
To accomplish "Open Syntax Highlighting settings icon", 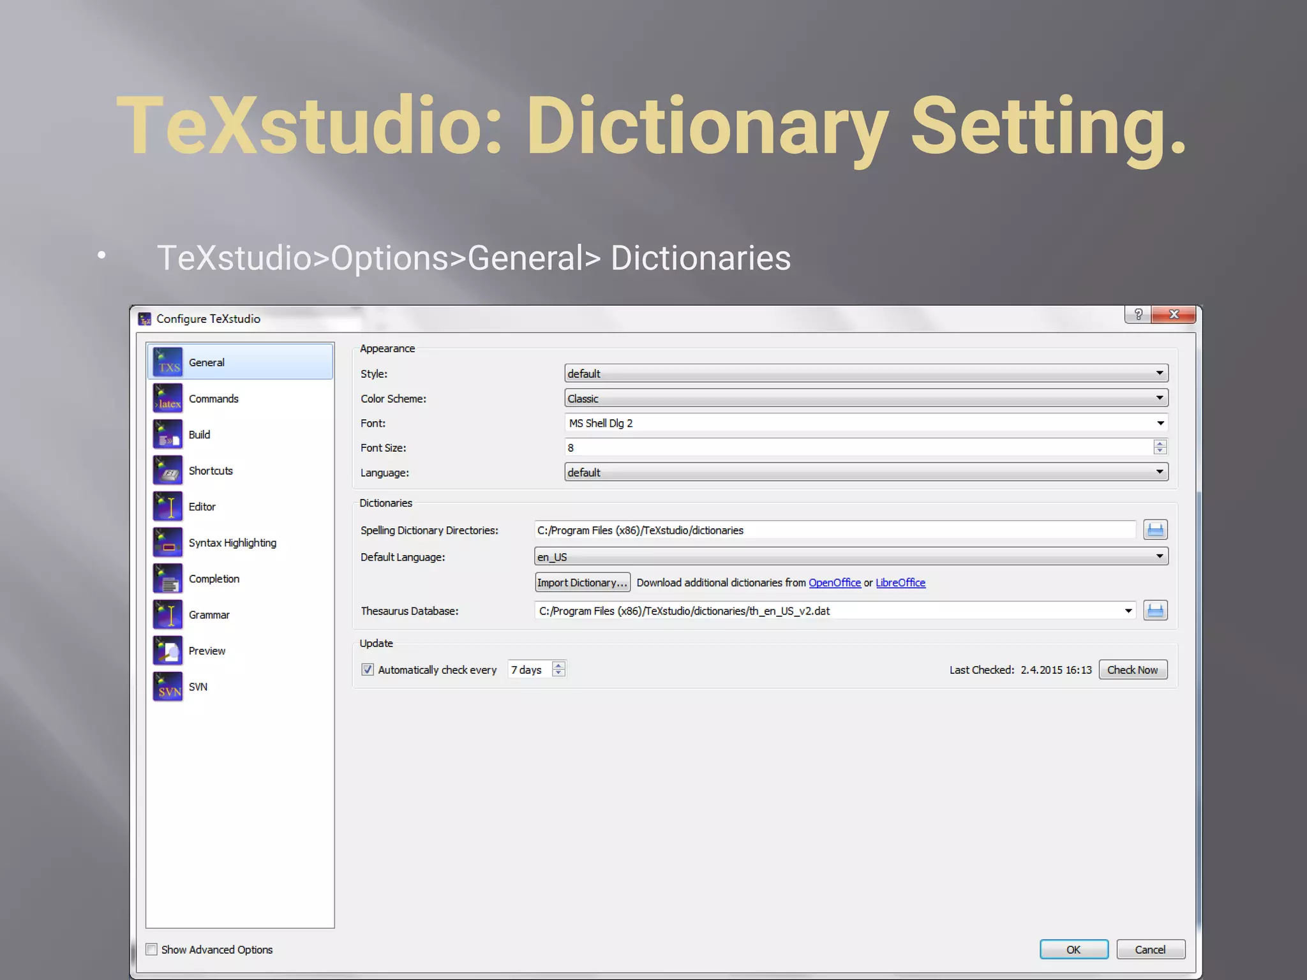I will click(x=168, y=543).
